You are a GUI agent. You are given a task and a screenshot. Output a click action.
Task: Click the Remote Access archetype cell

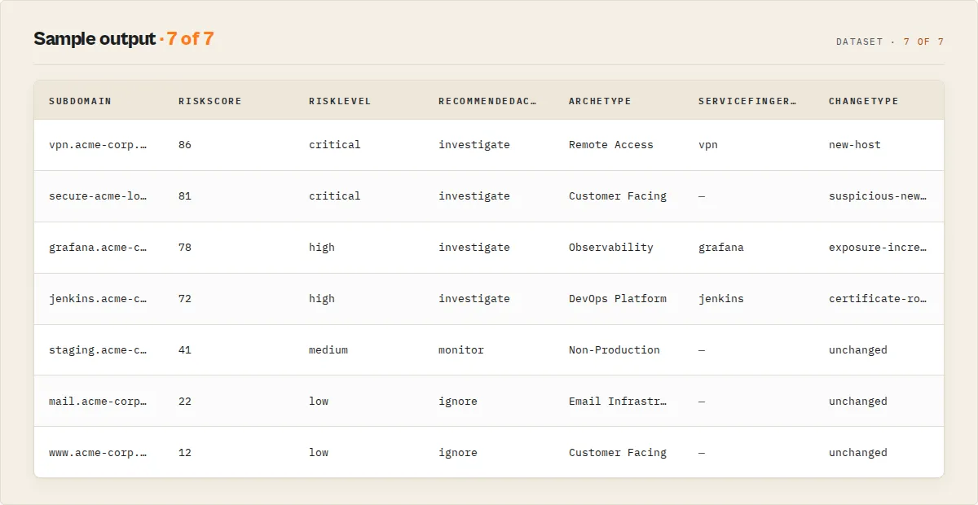click(x=611, y=145)
